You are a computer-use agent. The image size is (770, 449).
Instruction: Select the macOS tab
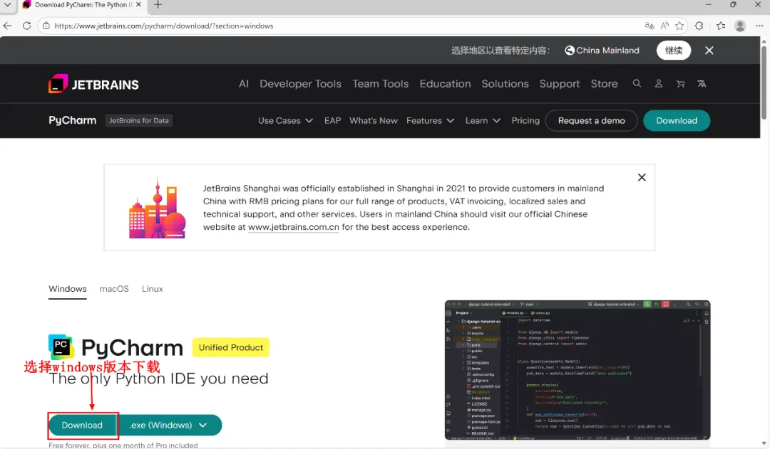(114, 289)
